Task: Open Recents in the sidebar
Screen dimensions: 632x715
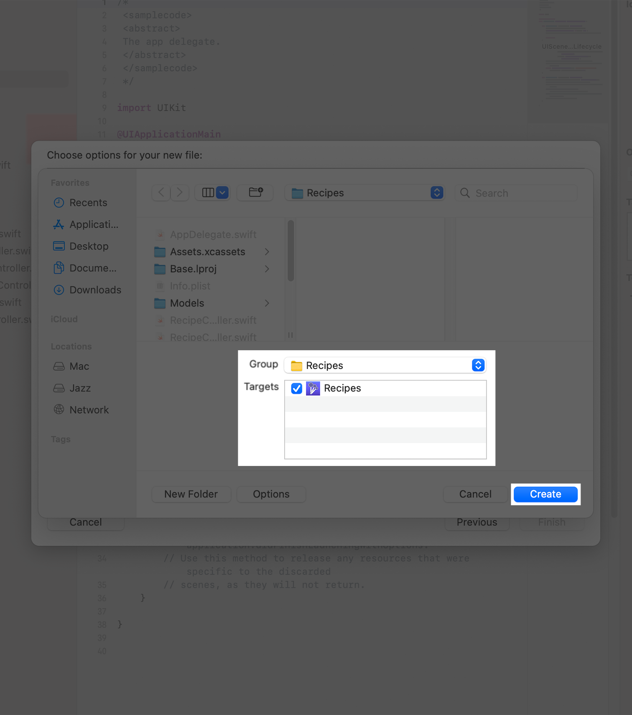Action: coord(88,203)
